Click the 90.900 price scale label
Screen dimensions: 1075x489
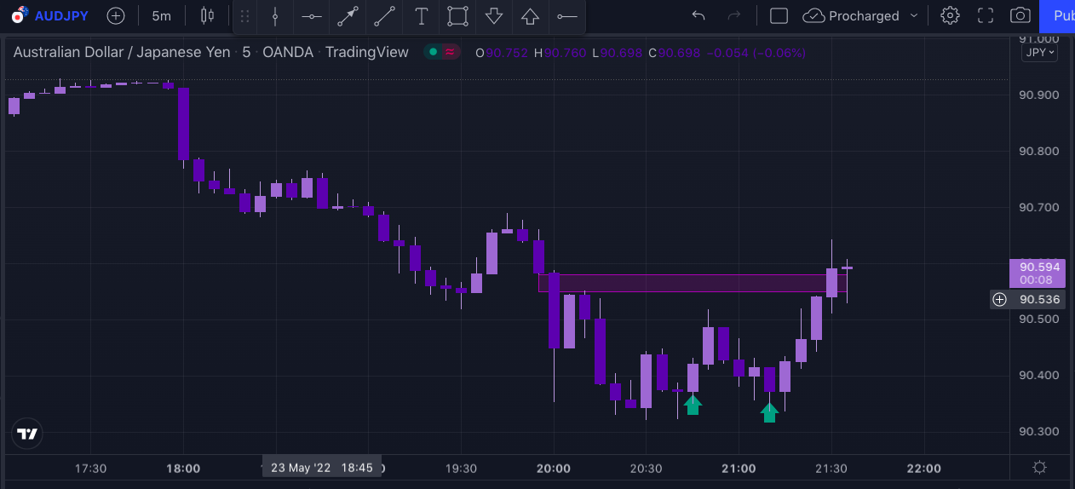pos(1038,95)
